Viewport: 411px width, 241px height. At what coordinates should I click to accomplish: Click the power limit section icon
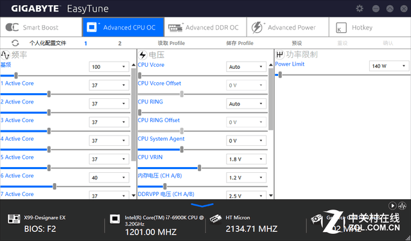coord(280,55)
